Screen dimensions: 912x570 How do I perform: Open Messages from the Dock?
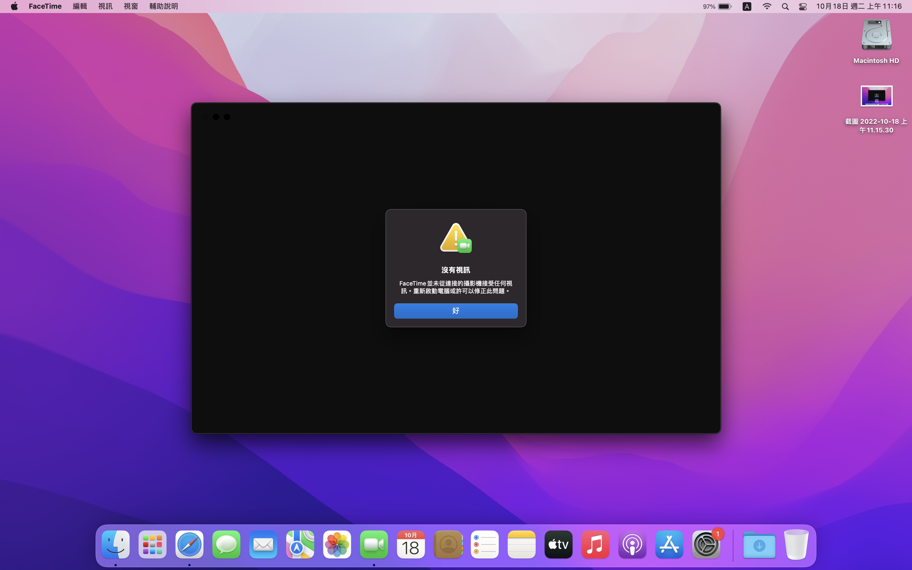[x=226, y=544]
